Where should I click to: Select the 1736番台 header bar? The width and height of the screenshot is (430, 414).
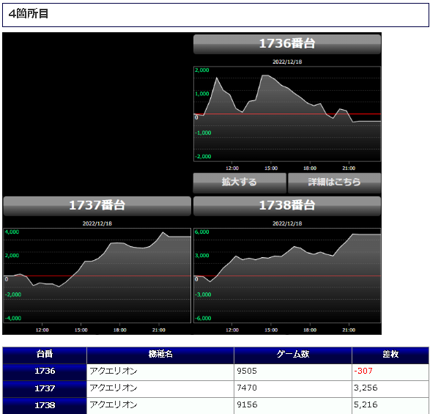point(287,44)
